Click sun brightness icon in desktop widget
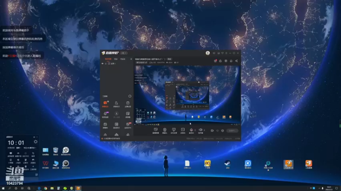The image size is (341, 191). (35, 142)
